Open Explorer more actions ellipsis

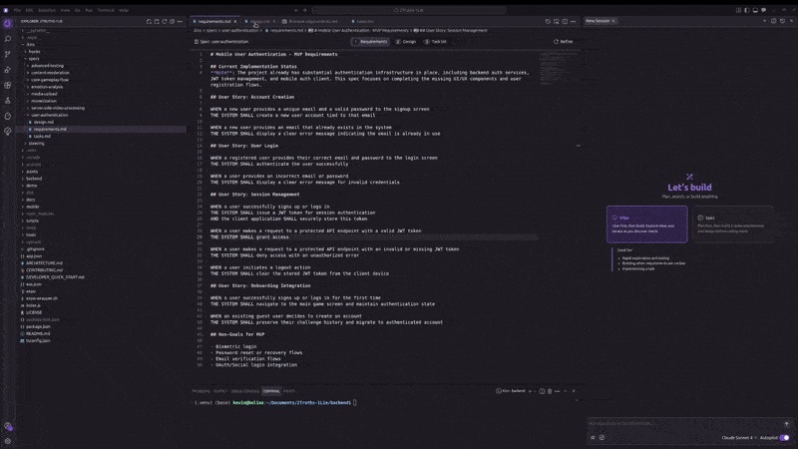(180, 21)
